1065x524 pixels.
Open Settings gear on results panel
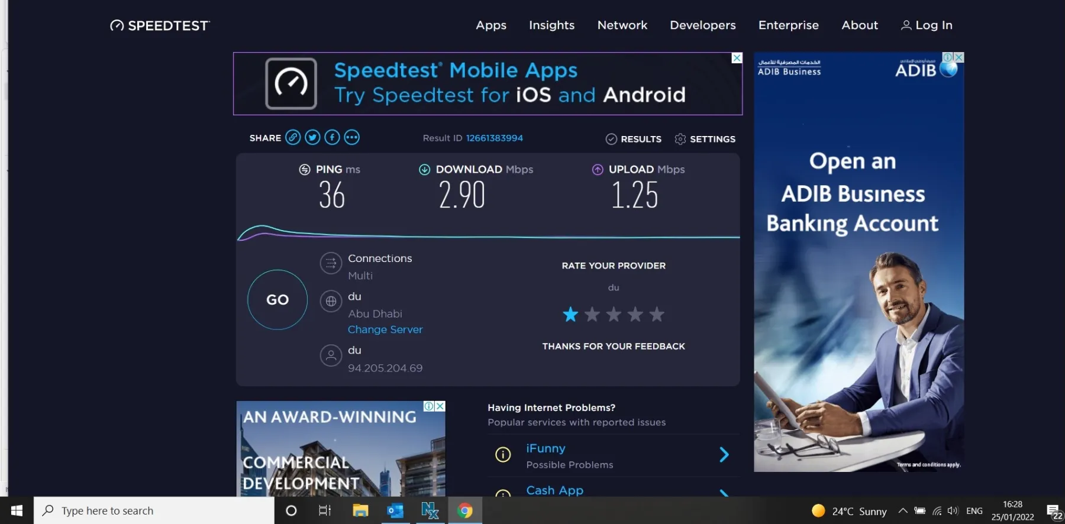pos(705,139)
